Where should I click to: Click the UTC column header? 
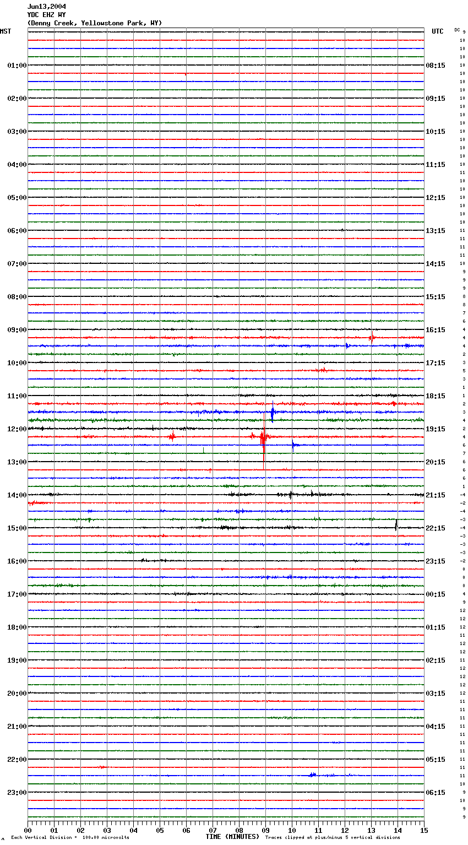coord(438,31)
